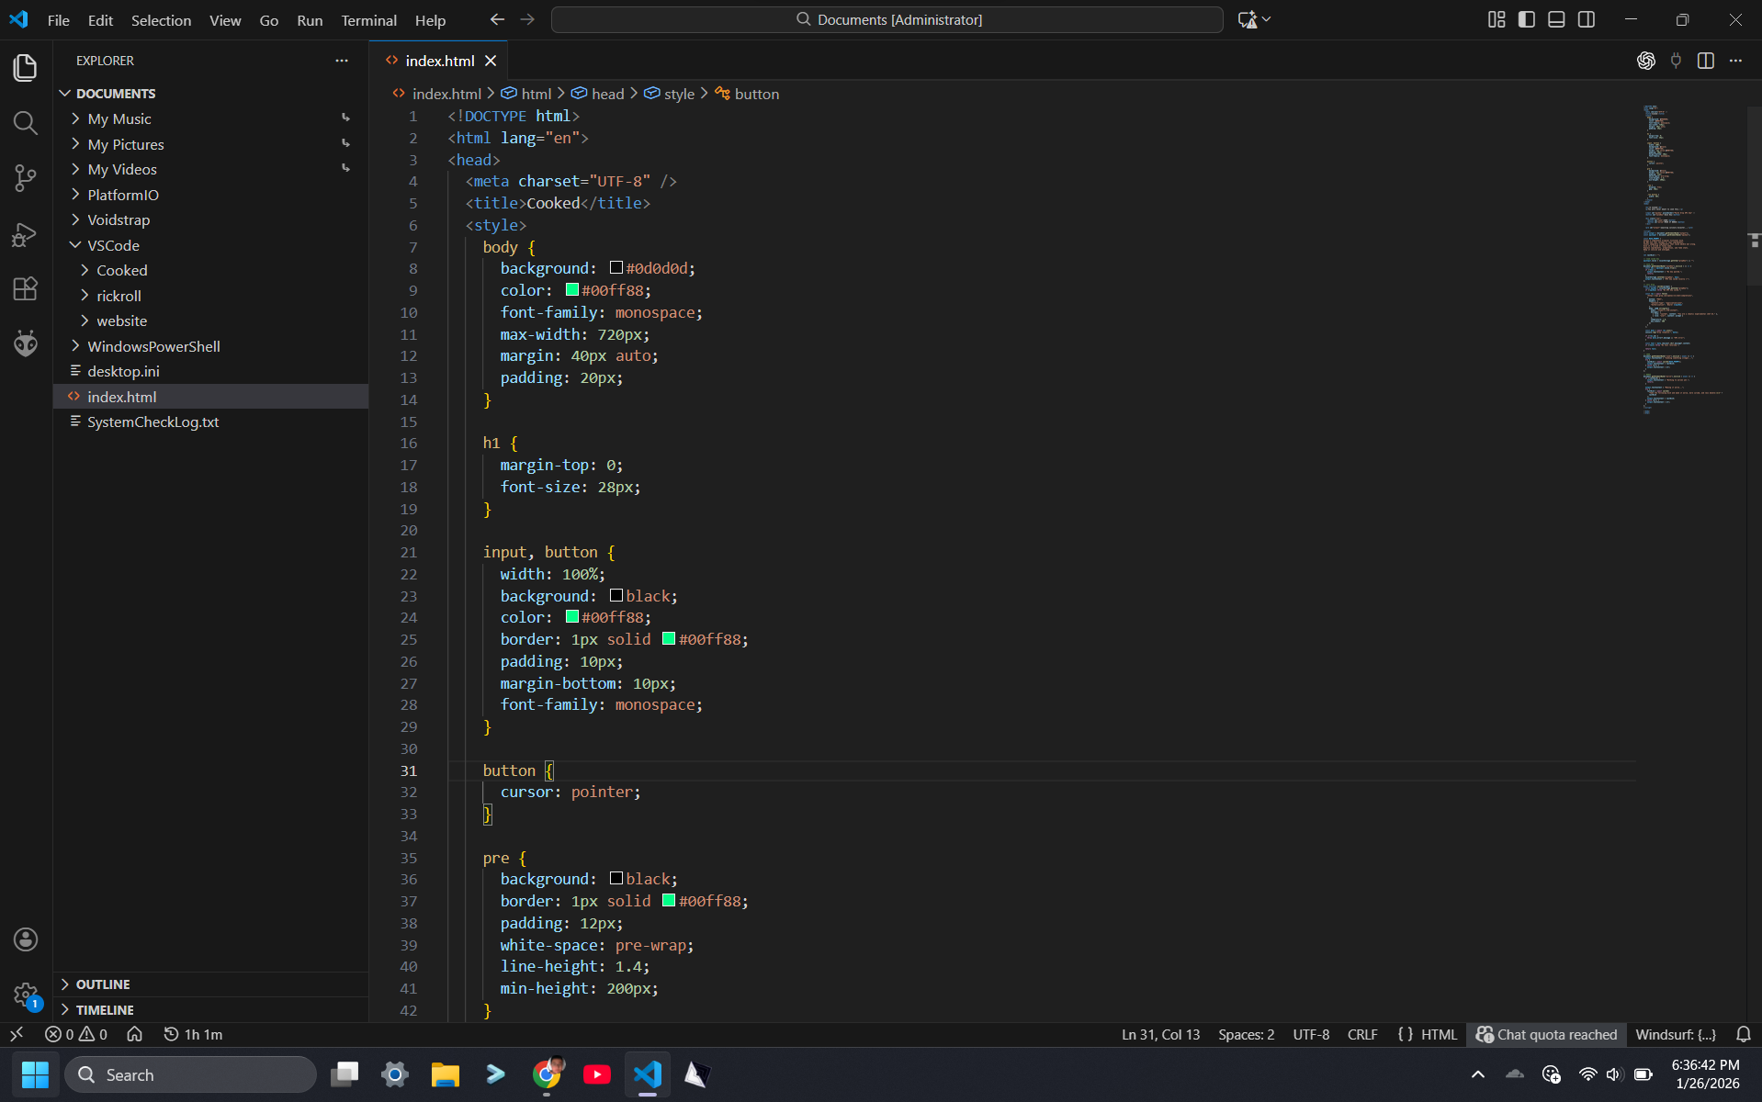
Task: Open Run and Debug view
Action: coord(26,234)
